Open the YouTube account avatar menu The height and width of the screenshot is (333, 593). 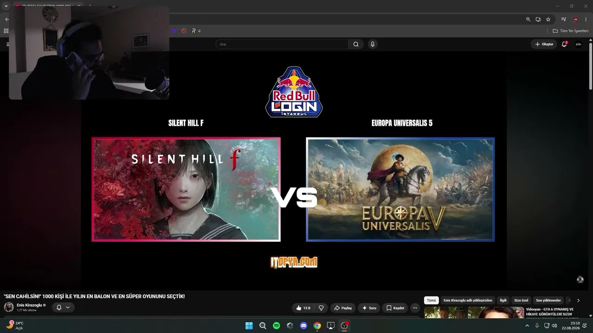(578, 44)
